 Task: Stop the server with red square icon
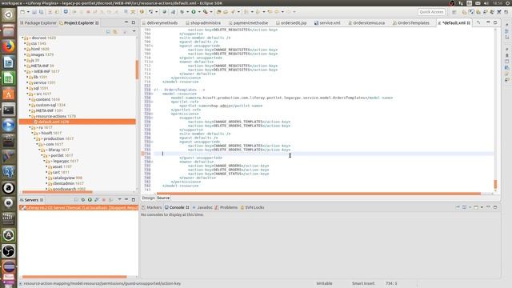(x=104, y=200)
